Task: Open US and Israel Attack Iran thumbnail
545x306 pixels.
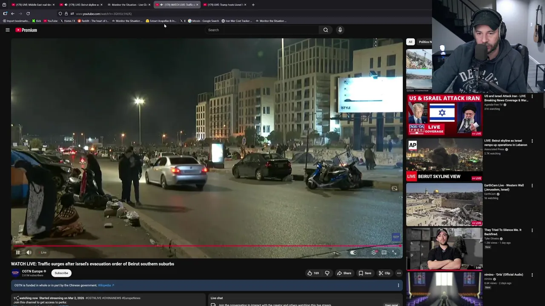Action: tap(444, 115)
